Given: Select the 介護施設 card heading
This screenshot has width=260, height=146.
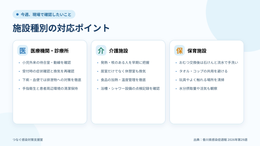Looking at the screenshot, I should pos(118,51).
